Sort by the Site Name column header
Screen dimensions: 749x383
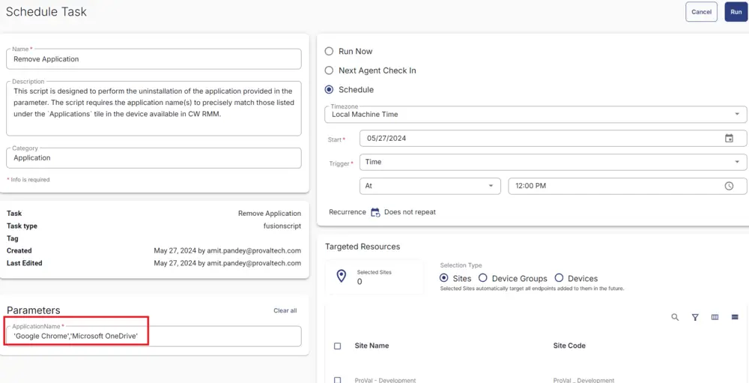pos(372,346)
